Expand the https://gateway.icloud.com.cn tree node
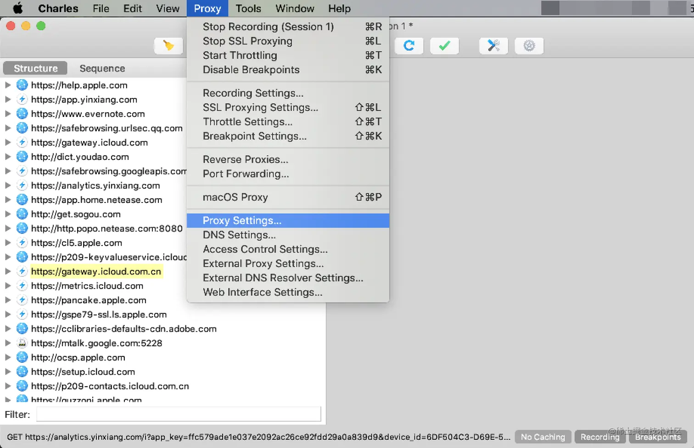694x448 pixels. click(x=8, y=271)
